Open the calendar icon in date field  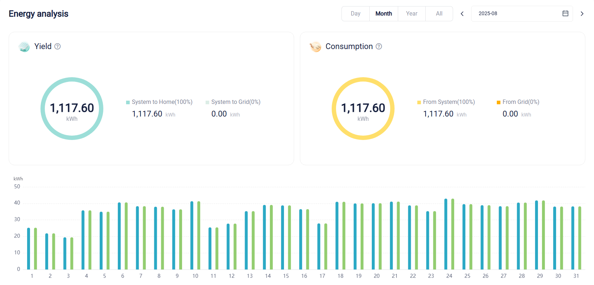[565, 13]
